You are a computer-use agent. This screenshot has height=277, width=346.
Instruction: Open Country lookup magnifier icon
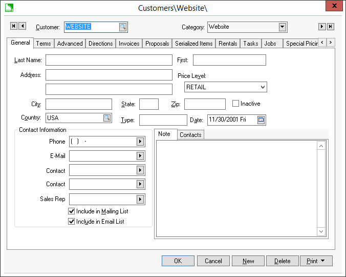click(x=107, y=118)
